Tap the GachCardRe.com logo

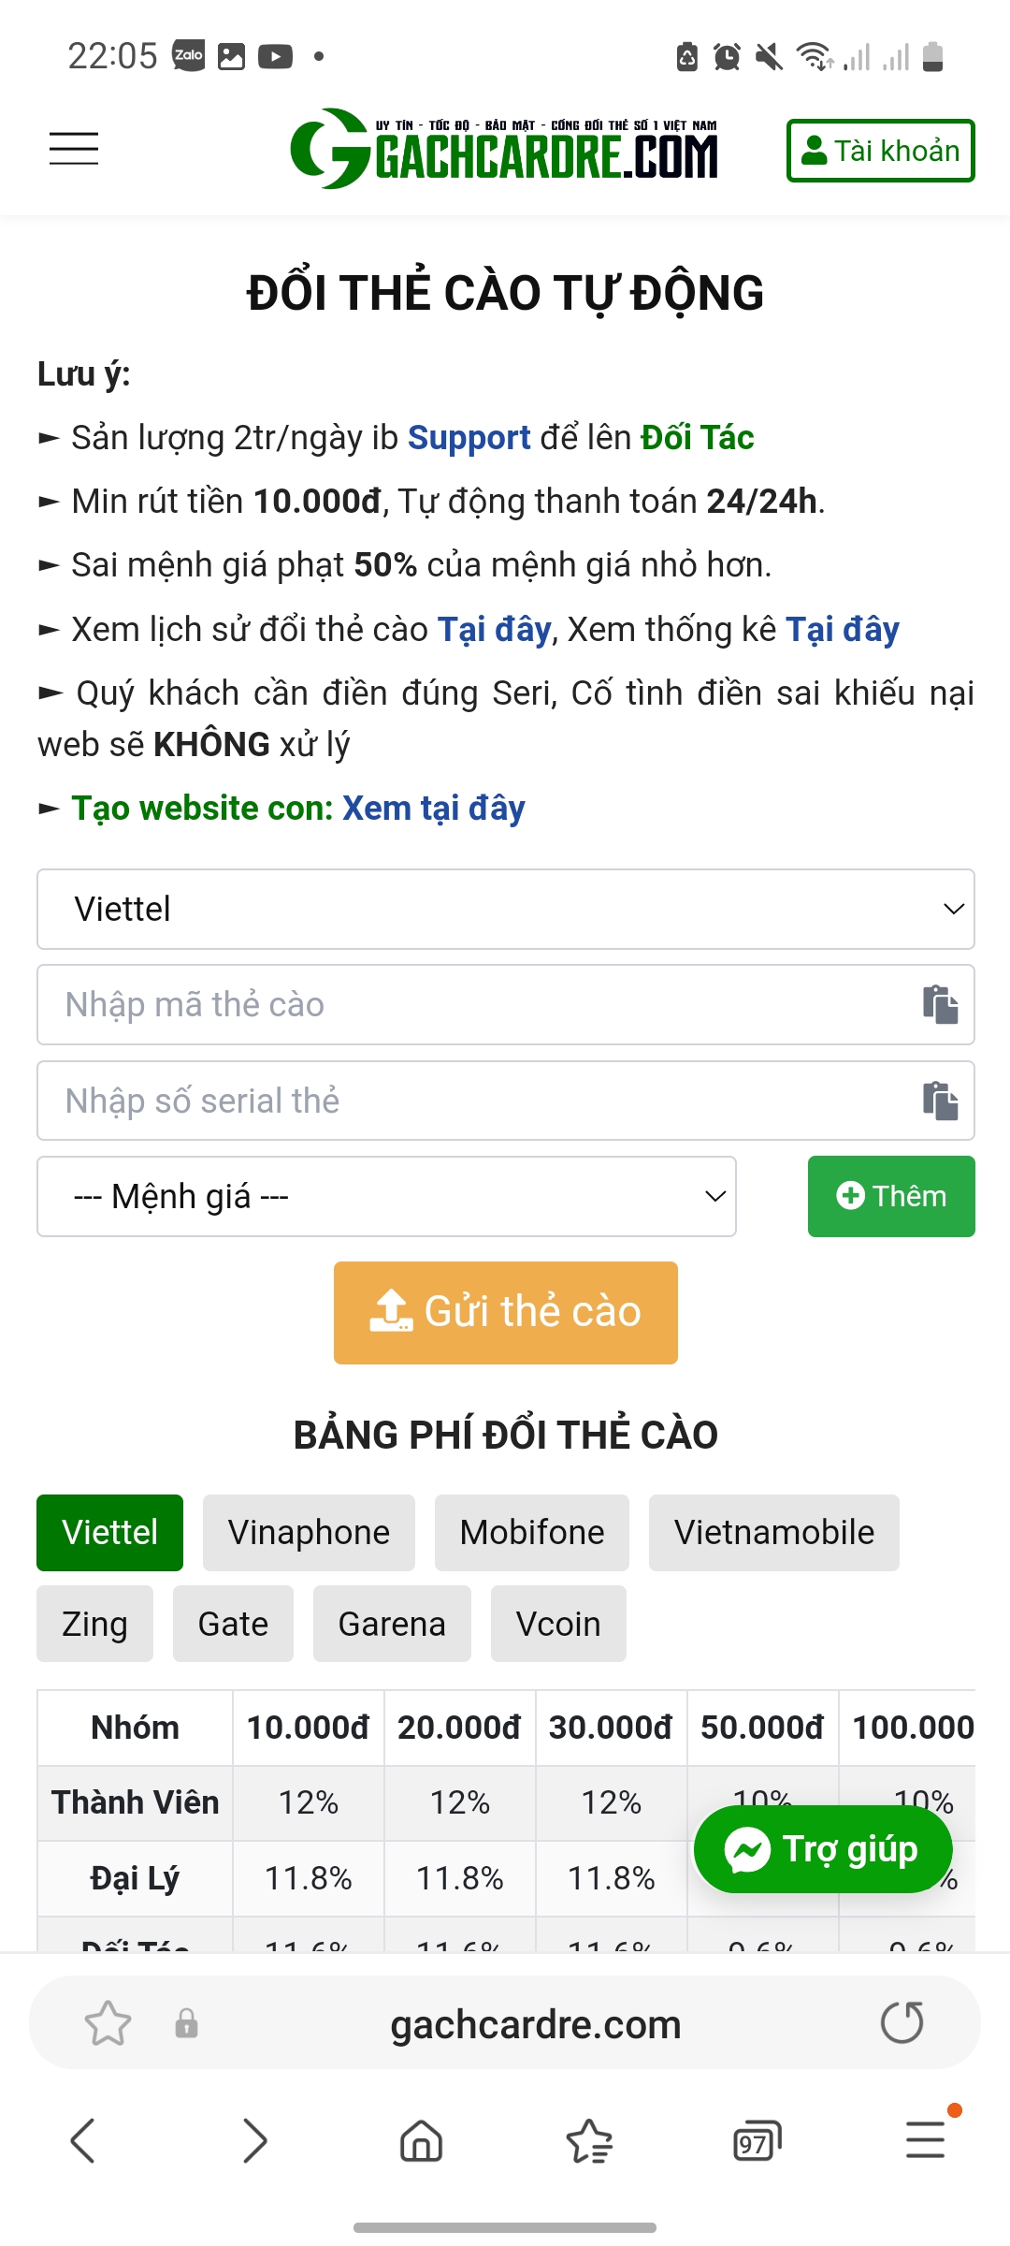(504, 149)
